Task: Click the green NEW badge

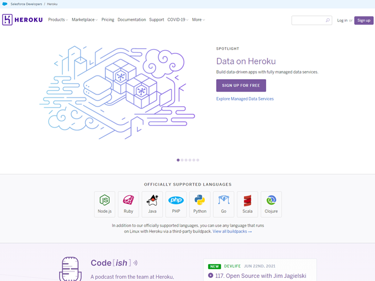Action: tap(214, 266)
